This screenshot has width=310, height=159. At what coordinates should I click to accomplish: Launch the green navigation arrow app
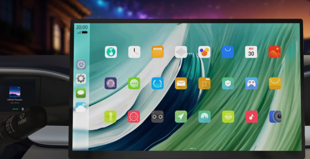[x=181, y=117]
